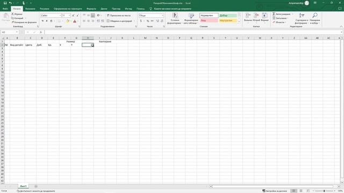Apply the Добър cell style

pyautogui.click(x=228, y=16)
